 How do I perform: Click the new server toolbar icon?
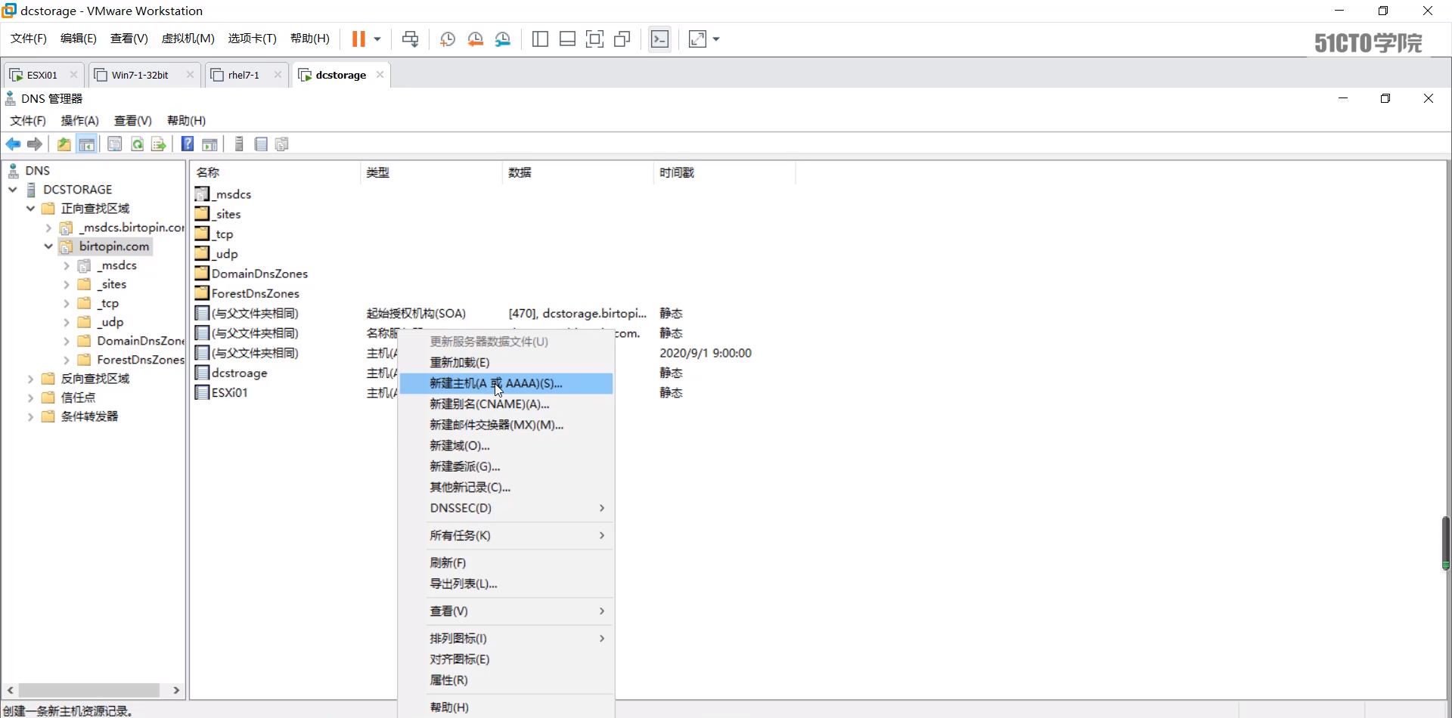click(x=239, y=144)
